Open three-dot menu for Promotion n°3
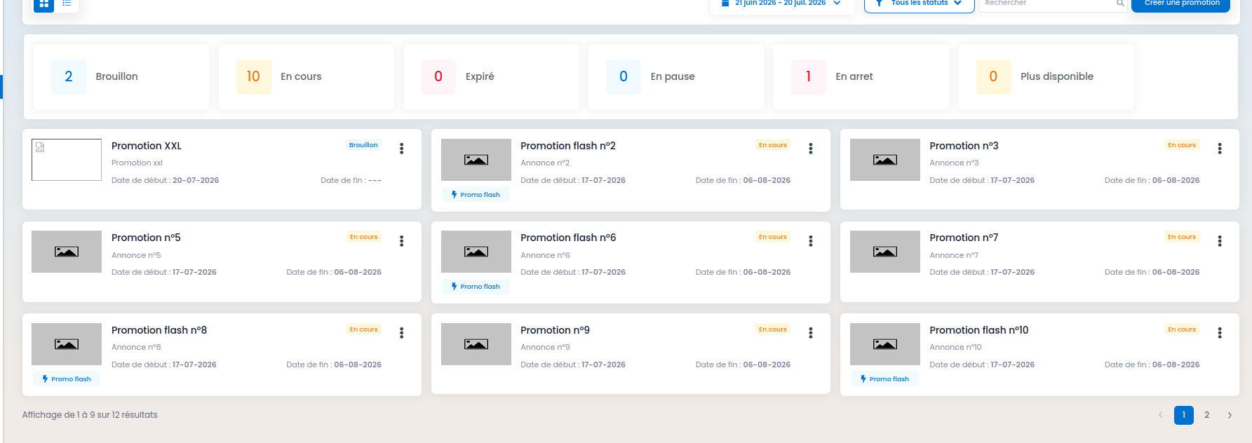 [1220, 149]
